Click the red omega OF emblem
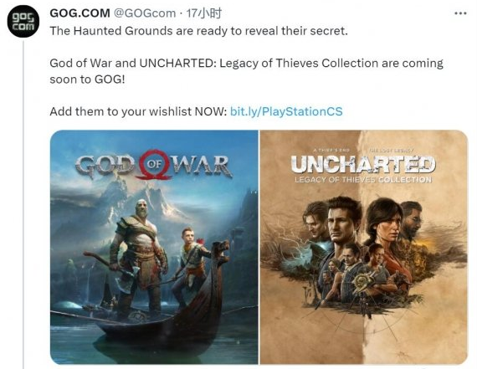The width and height of the screenshot is (477, 369). tap(154, 164)
